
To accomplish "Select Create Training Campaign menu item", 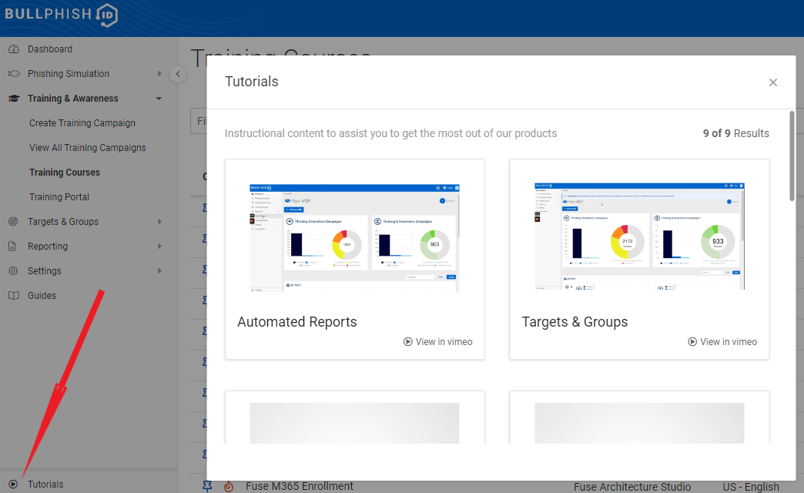I will (x=82, y=123).
